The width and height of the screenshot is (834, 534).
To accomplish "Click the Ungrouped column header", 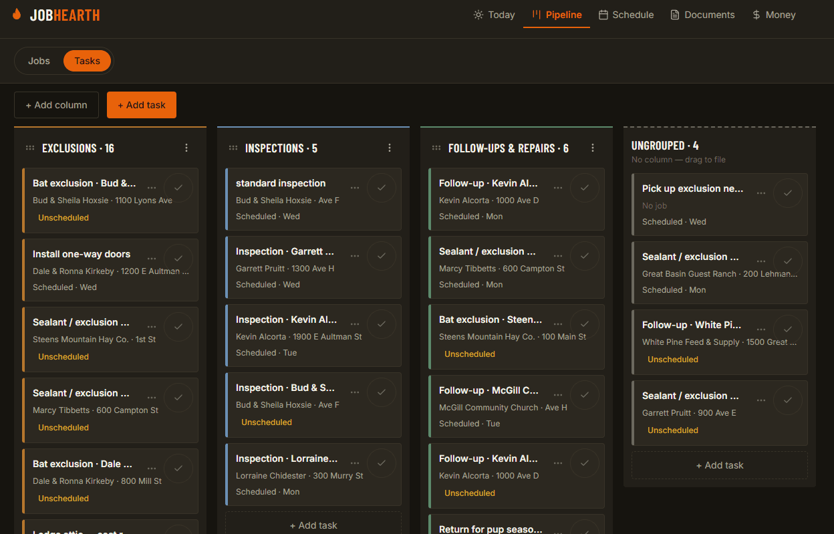I will coord(665,145).
